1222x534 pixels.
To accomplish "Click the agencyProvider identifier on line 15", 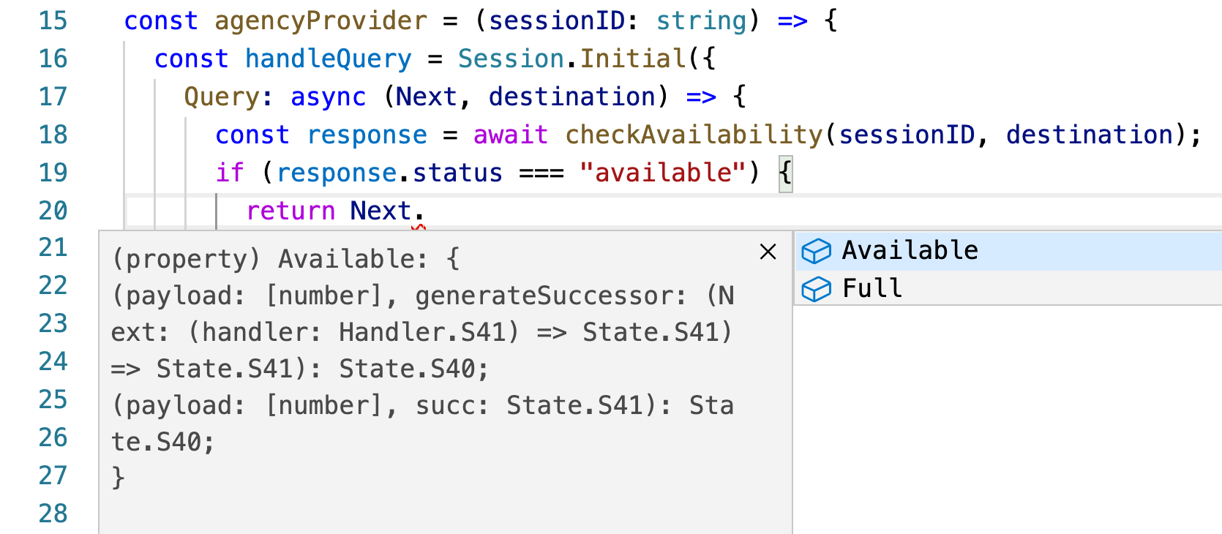I will click(x=321, y=20).
